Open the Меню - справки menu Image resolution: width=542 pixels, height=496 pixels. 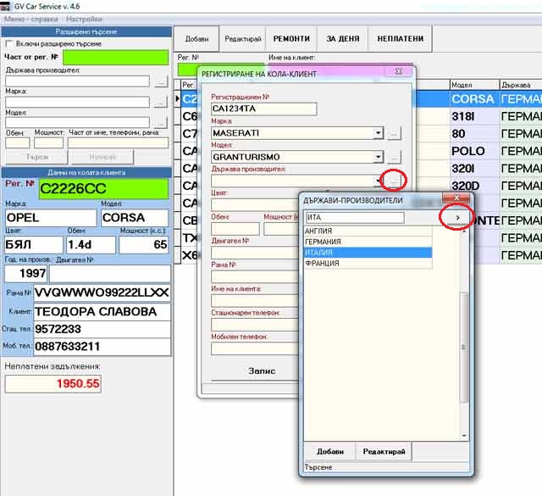pos(31,19)
